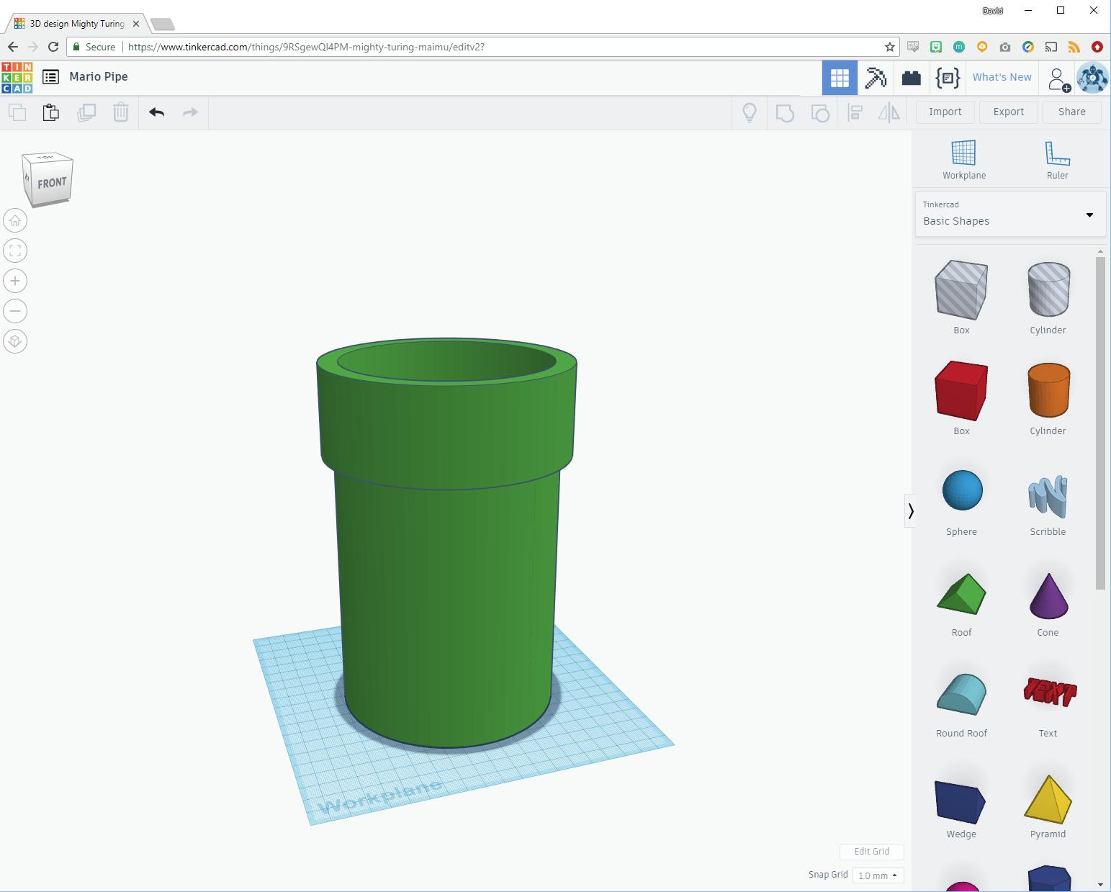
Task: Toggle the orthographic perspective view icon
Action: 15,341
